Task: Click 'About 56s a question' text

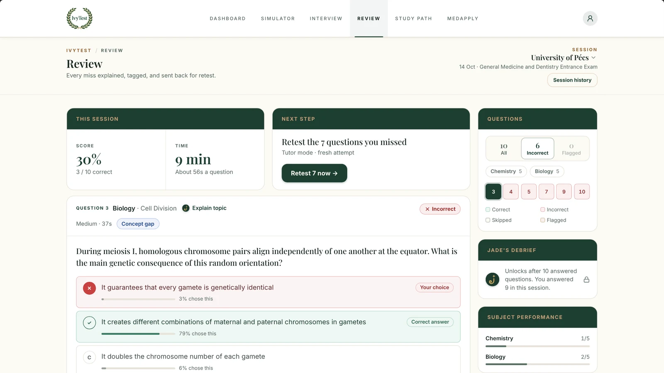Action: (x=204, y=172)
